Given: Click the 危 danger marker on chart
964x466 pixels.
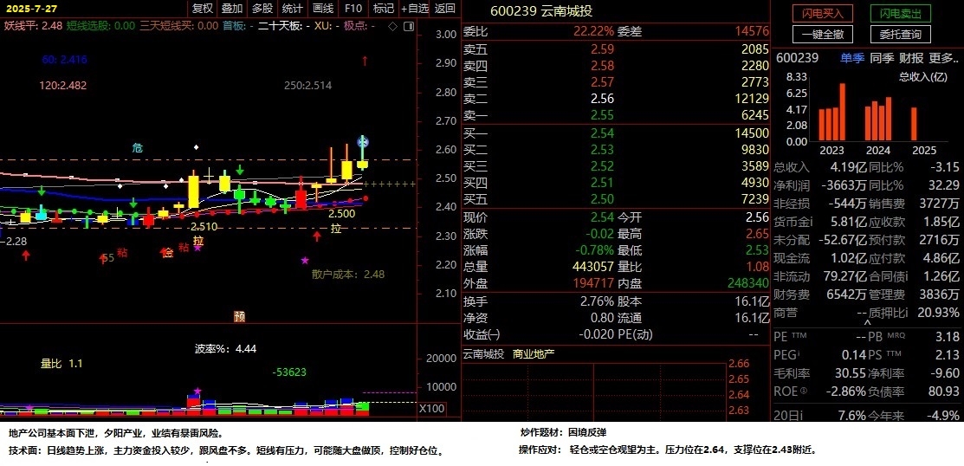Looking at the screenshot, I should [x=137, y=147].
